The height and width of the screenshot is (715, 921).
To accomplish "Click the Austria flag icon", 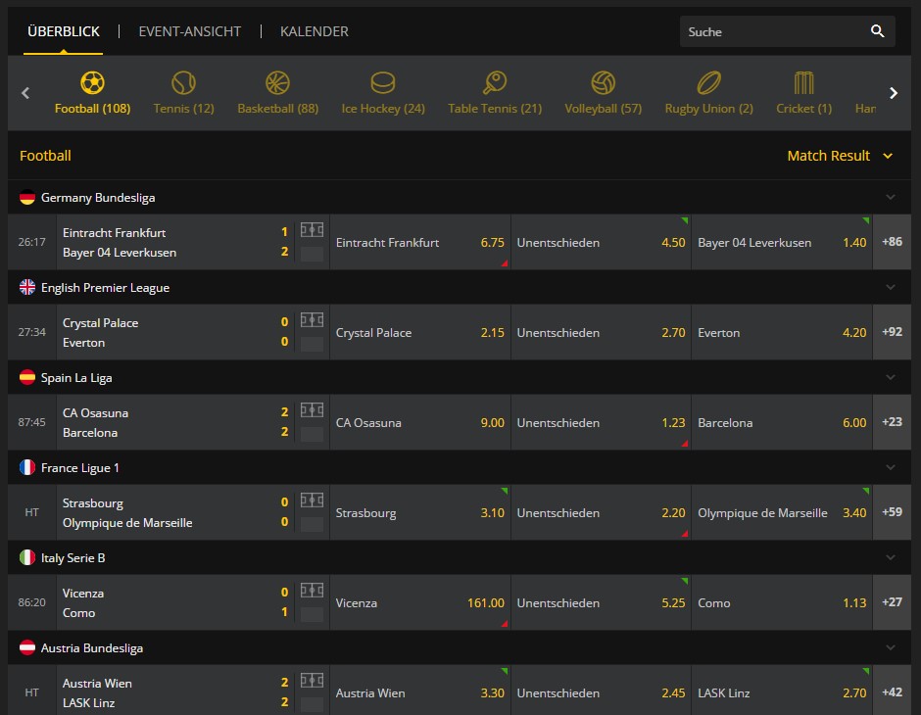I will point(27,647).
